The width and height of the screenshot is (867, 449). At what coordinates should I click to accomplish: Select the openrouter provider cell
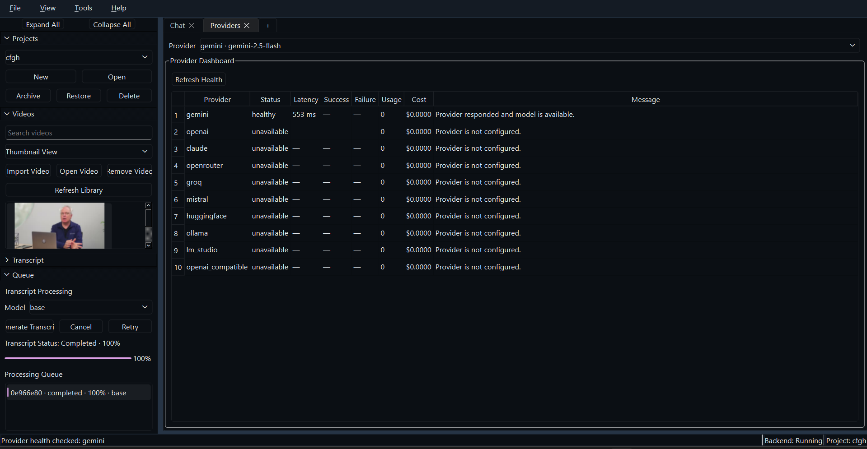(217, 165)
